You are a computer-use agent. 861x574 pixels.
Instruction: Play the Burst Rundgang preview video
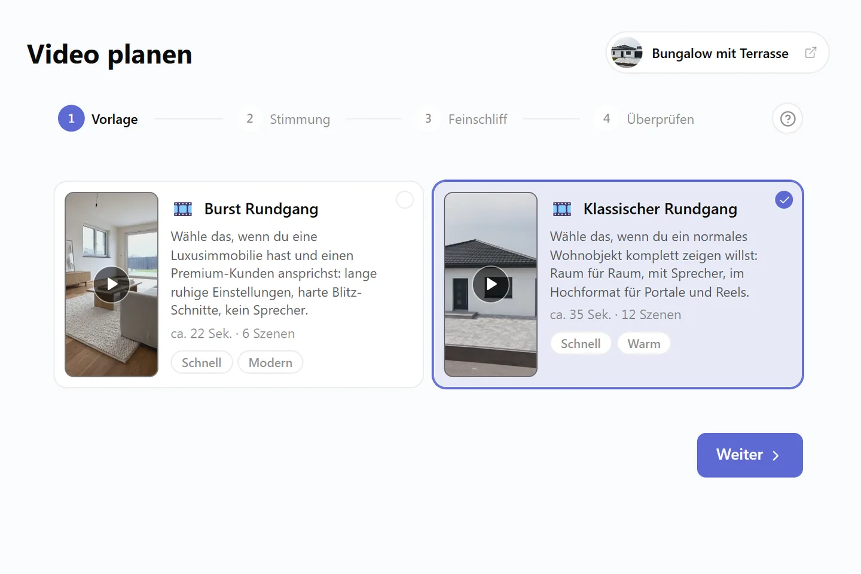pos(112,284)
